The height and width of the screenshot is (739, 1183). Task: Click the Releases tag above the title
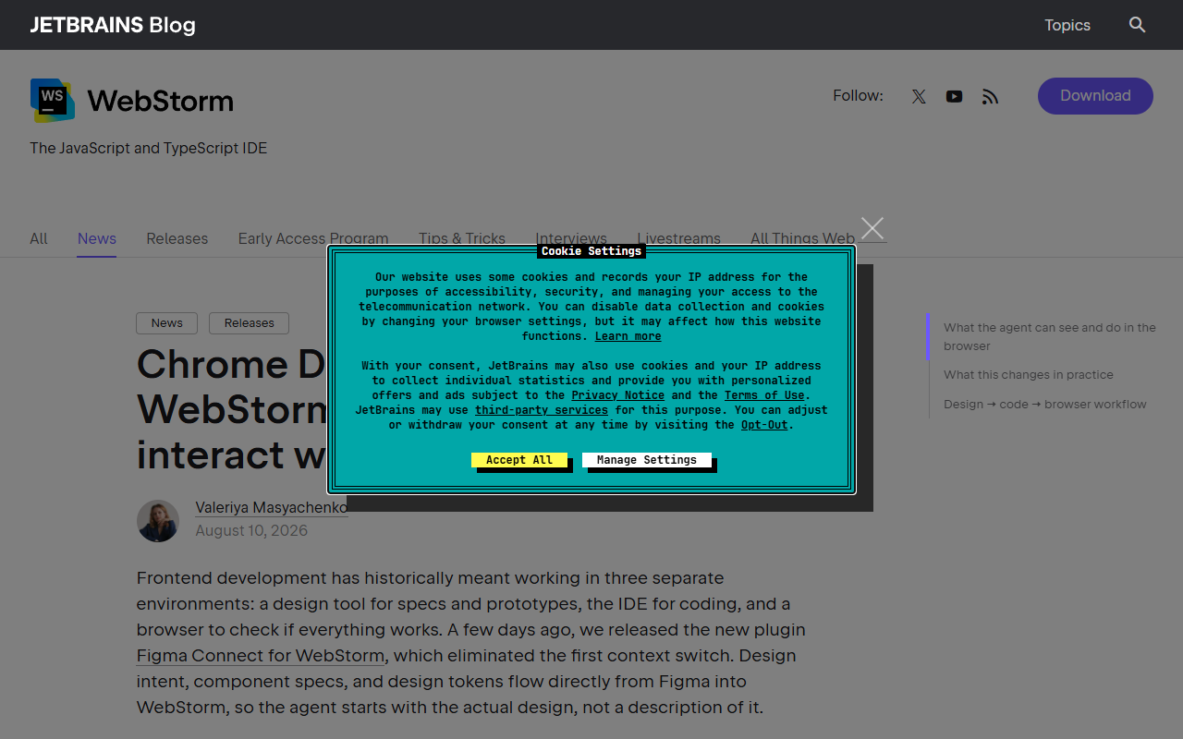[x=250, y=323]
